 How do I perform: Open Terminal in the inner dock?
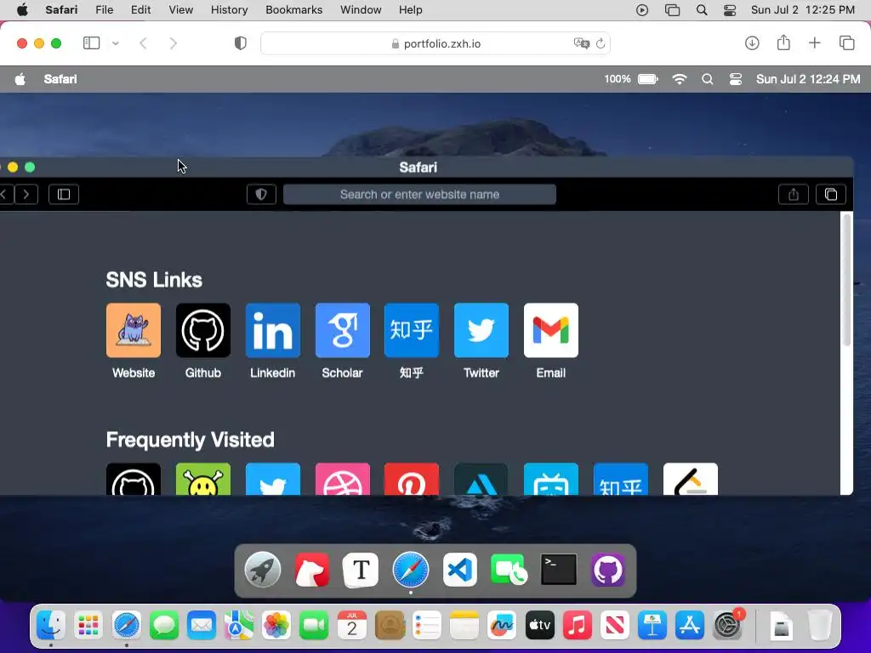(558, 570)
